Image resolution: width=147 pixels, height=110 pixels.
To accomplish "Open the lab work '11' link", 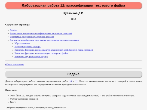I will click(x=76, y=81).
